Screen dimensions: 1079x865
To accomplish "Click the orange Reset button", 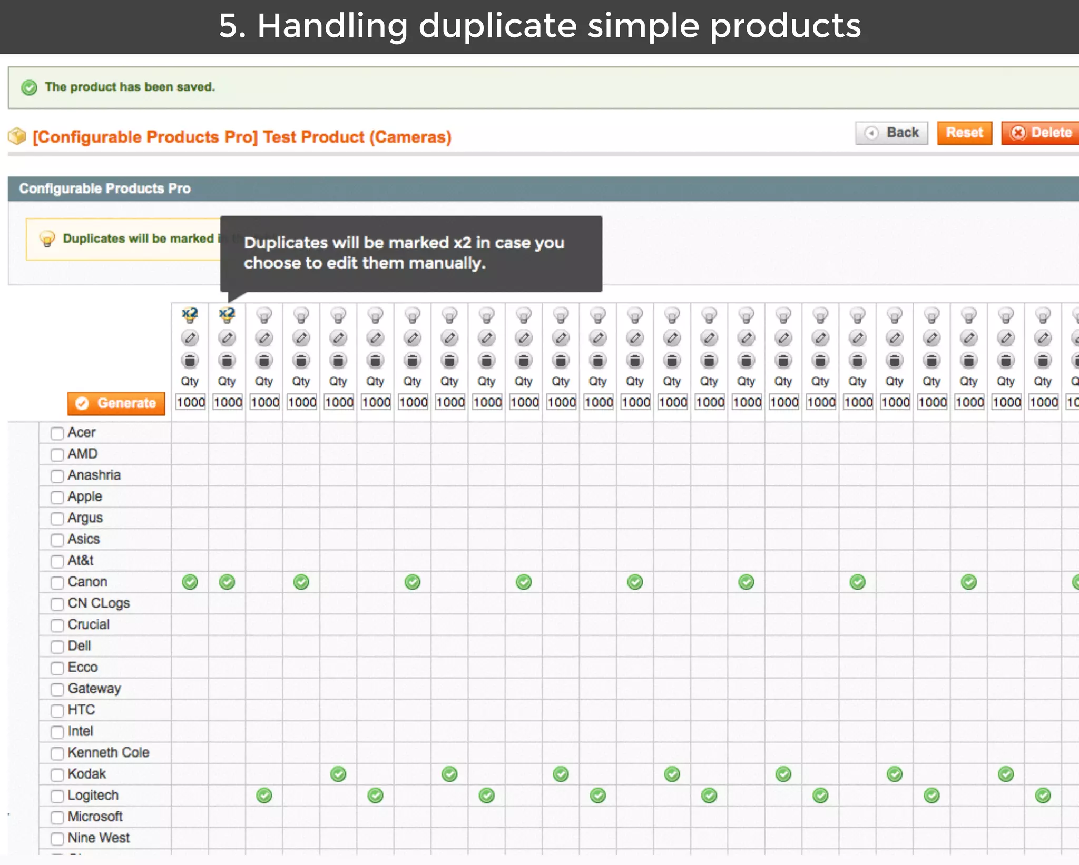I will 964,133.
